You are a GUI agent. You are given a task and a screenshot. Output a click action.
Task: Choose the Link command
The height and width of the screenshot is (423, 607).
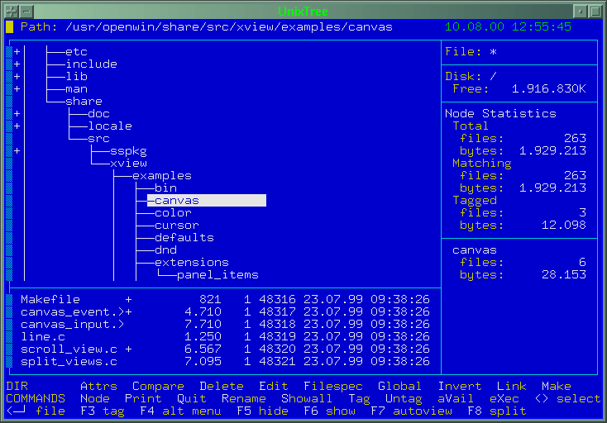pos(511,386)
